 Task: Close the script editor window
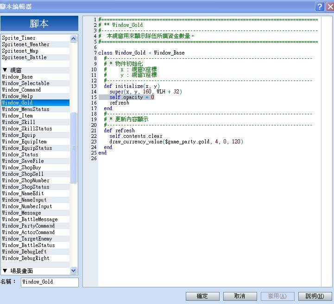click(330, 6)
